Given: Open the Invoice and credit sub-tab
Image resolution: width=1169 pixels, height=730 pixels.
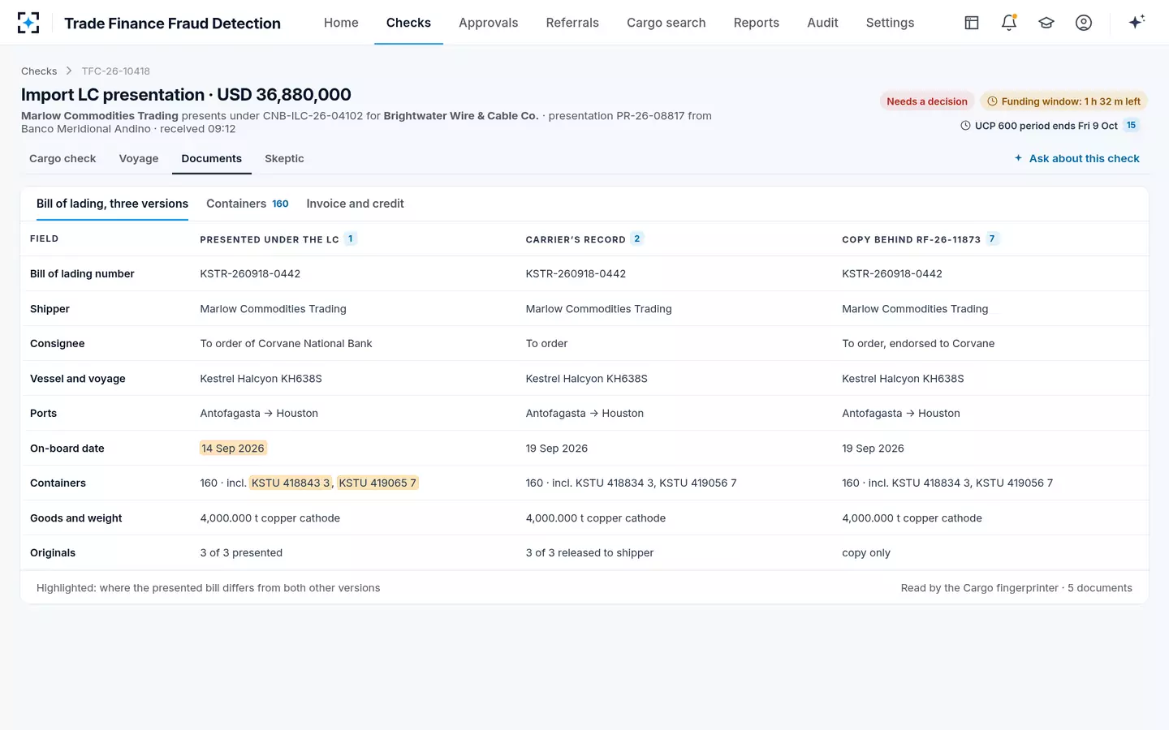Looking at the screenshot, I should (355, 204).
